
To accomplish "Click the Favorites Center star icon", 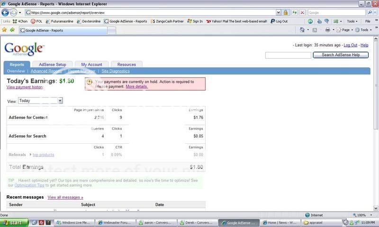I will [x=4, y=30].
